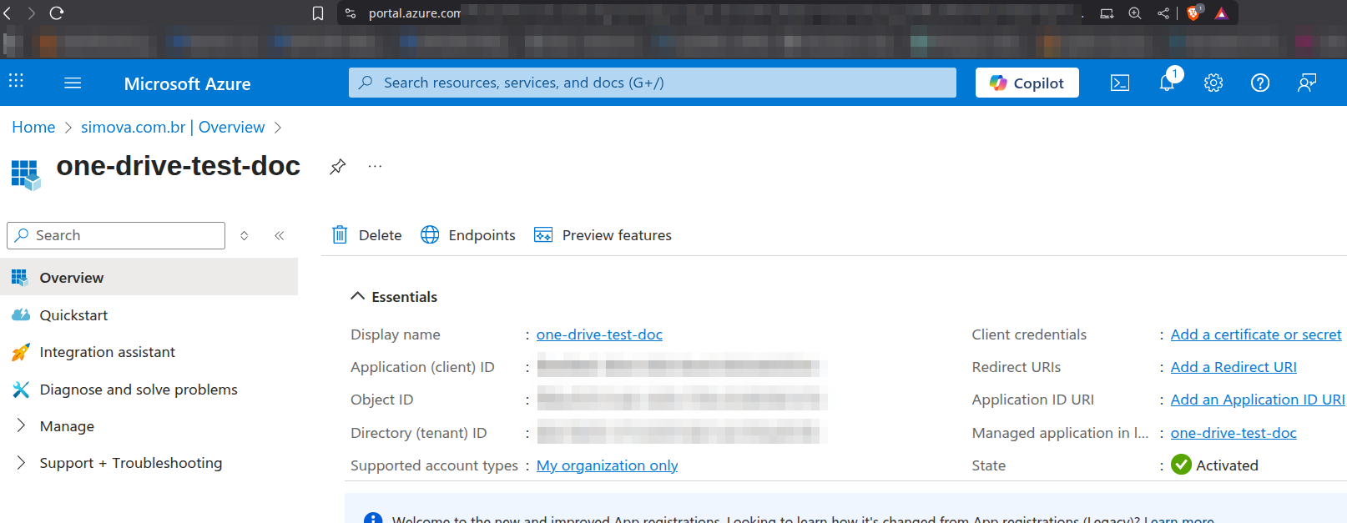
Task: Open the Copilot button
Action: point(1027,83)
